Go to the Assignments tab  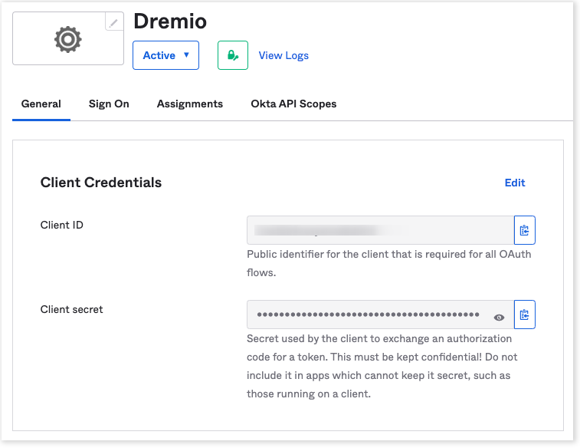point(190,104)
